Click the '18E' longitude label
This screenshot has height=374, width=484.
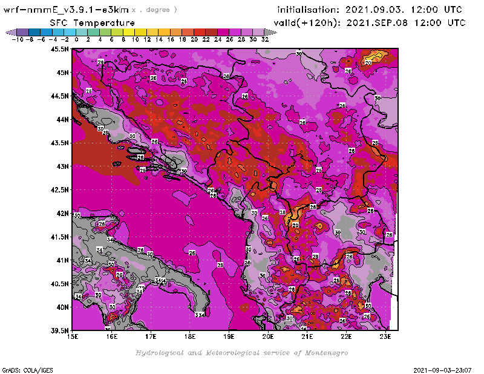[x=190, y=336]
